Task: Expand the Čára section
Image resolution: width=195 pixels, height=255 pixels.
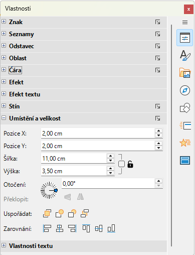Action: [x=4, y=70]
